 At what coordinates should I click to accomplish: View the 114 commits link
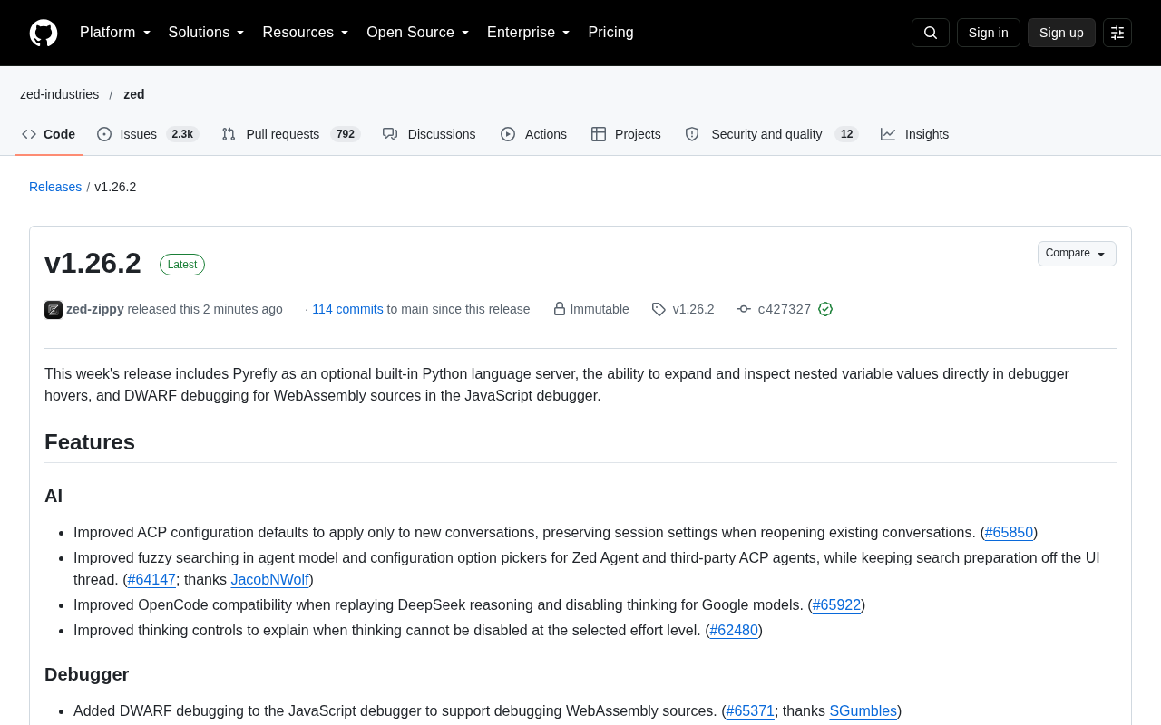pos(347,309)
